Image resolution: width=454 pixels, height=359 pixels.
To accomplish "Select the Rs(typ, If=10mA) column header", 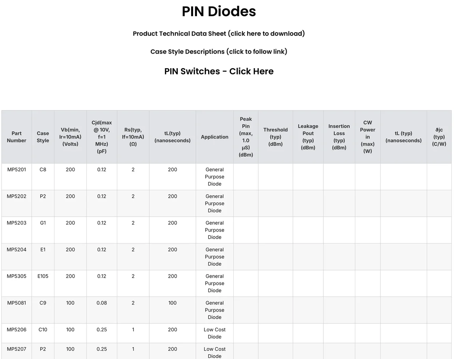I will [133, 137].
